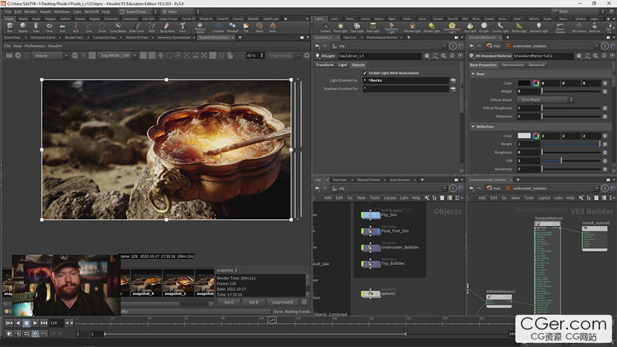
Task: Open the Shadows Enabled For selector menu
Action: (453, 89)
